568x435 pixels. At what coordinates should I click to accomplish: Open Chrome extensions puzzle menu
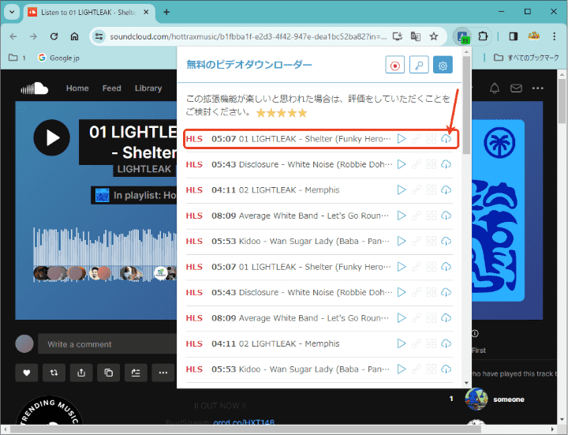(483, 36)
